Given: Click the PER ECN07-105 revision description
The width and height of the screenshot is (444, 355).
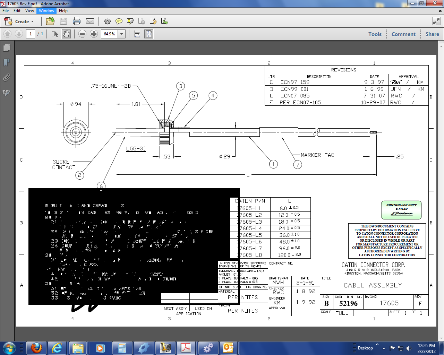Looking at the screenshot, I should [300, 103].
